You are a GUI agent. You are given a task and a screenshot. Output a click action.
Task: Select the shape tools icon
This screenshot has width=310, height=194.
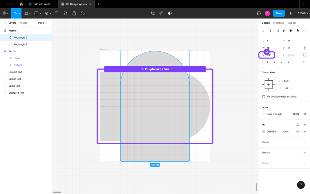tap(36, 13)
